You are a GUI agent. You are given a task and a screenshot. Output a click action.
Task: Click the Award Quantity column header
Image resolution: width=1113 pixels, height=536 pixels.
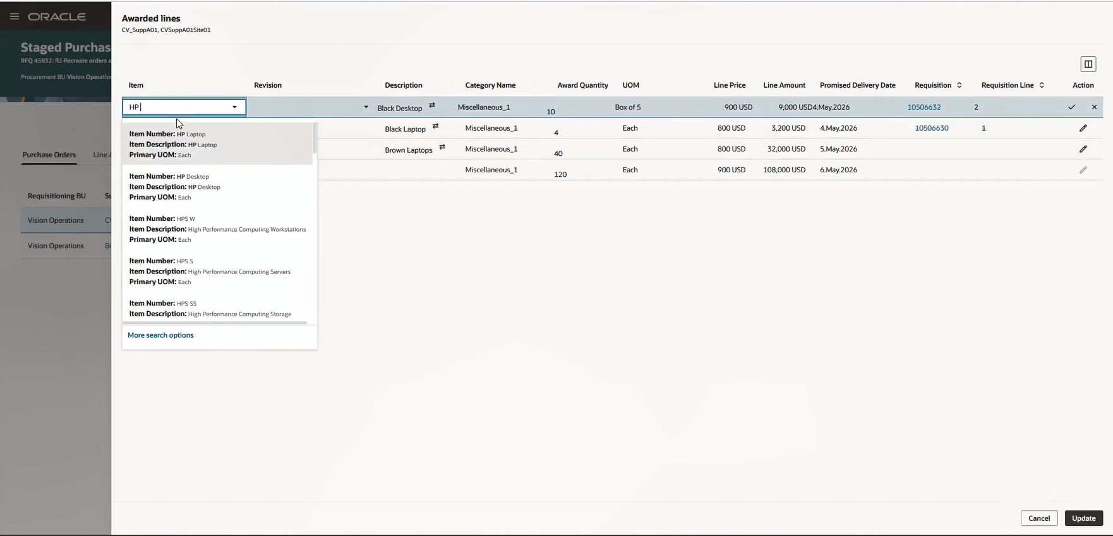582,85
